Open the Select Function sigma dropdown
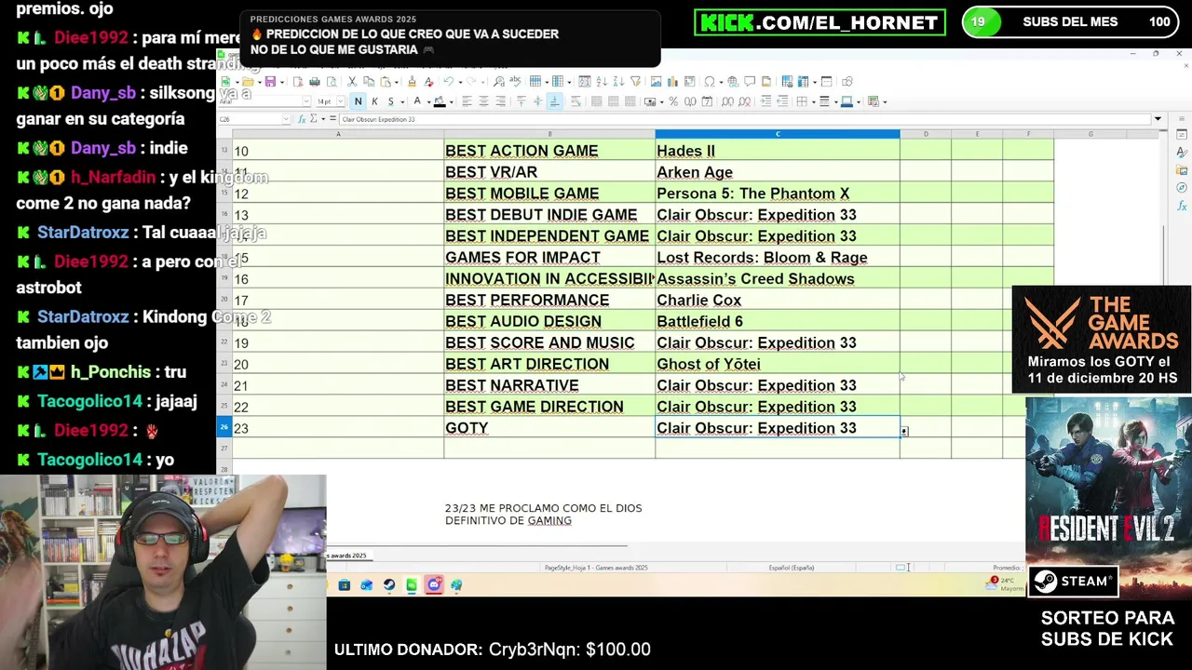Image resolution: width=1192 pixels, height=670 pixels. [323, 119]
